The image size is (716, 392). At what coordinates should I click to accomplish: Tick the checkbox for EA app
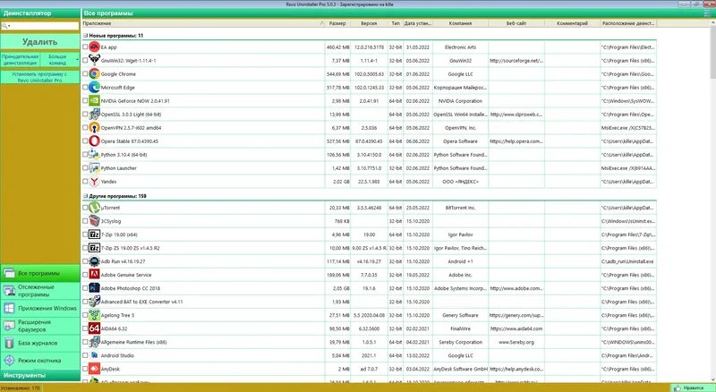[x=85, y=47]
